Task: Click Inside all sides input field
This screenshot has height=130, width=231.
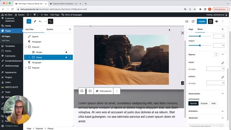Action: tap(215, 69)
